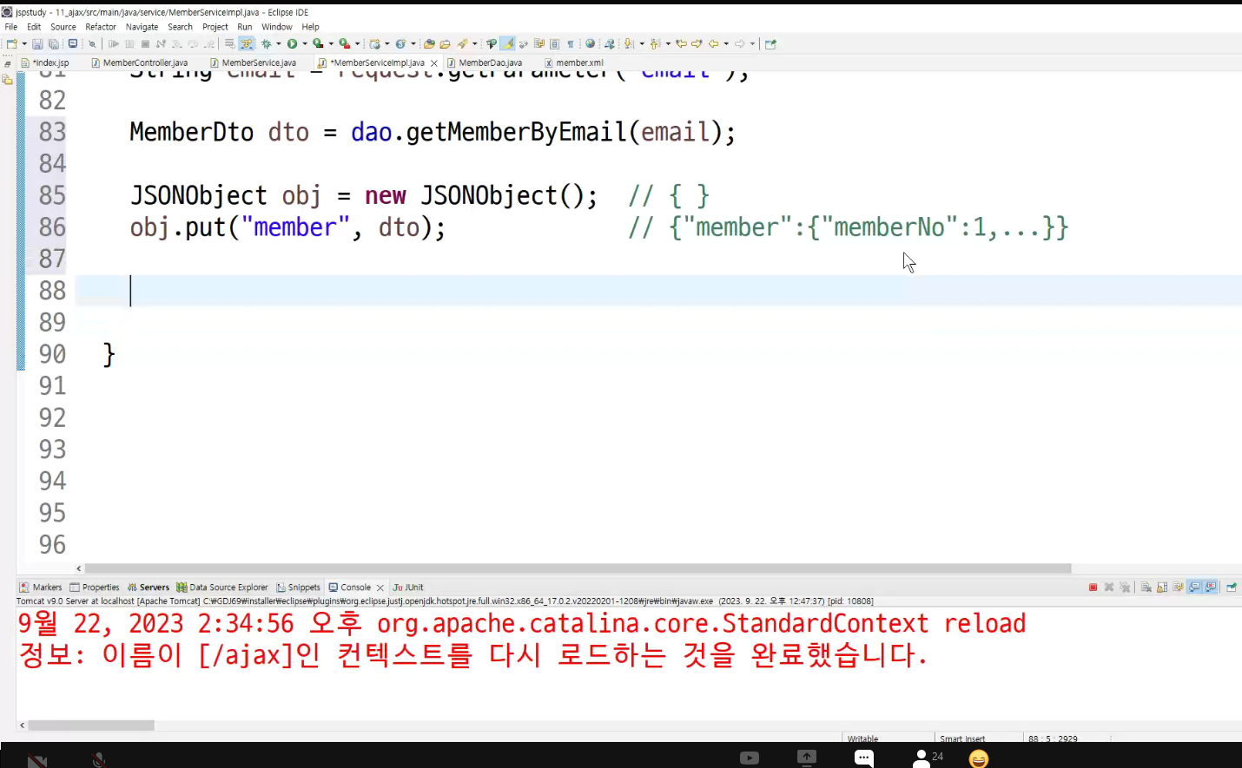Click the New Java Class icon
The width and height of the screenshot is (1242, 768).
(400, 43)
